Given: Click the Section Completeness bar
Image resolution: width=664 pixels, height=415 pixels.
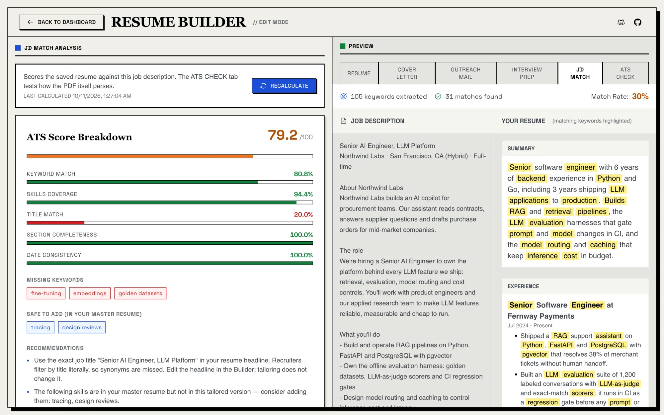Looking at the screenshot, I should (170, 243).
